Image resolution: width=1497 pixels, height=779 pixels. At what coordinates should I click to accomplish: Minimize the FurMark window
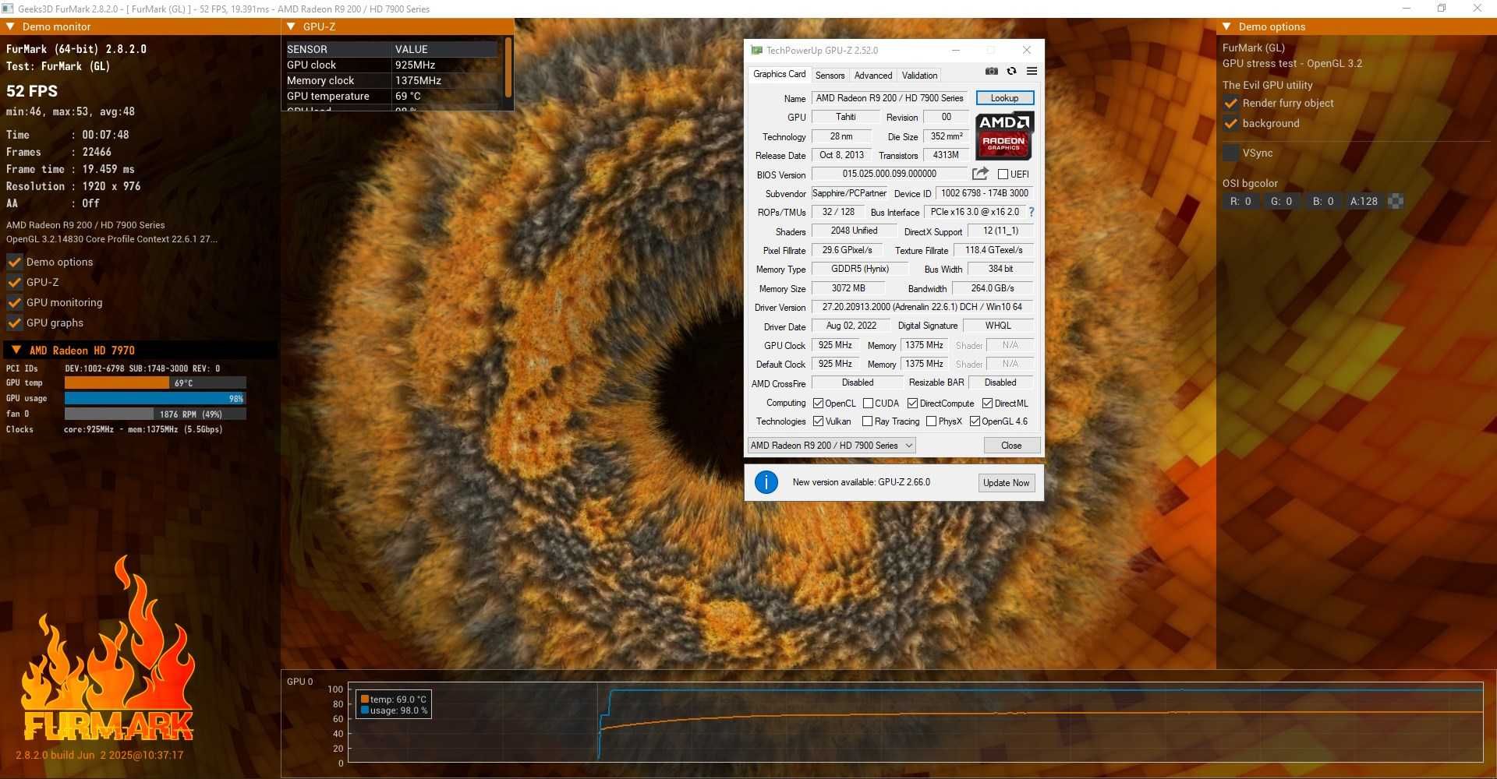(x=1407, y=9)
